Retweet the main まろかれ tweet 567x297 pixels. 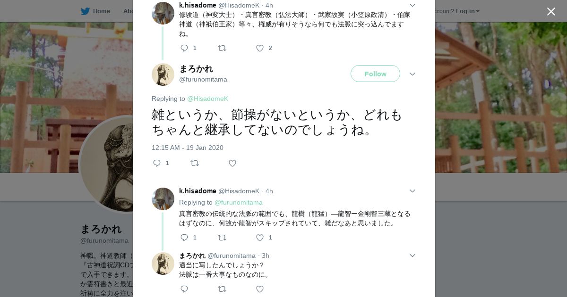point(195,163)
